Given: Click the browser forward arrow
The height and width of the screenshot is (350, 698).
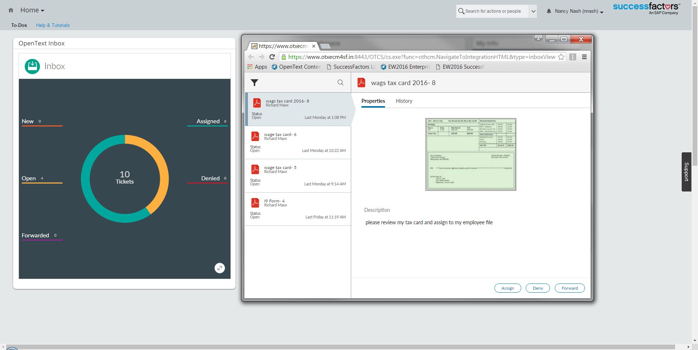Looking at the screenshot, I should click(x=261, y=57).
